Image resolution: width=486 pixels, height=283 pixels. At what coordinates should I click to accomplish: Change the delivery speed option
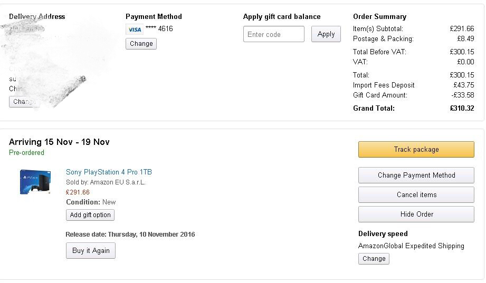[374, 259]
